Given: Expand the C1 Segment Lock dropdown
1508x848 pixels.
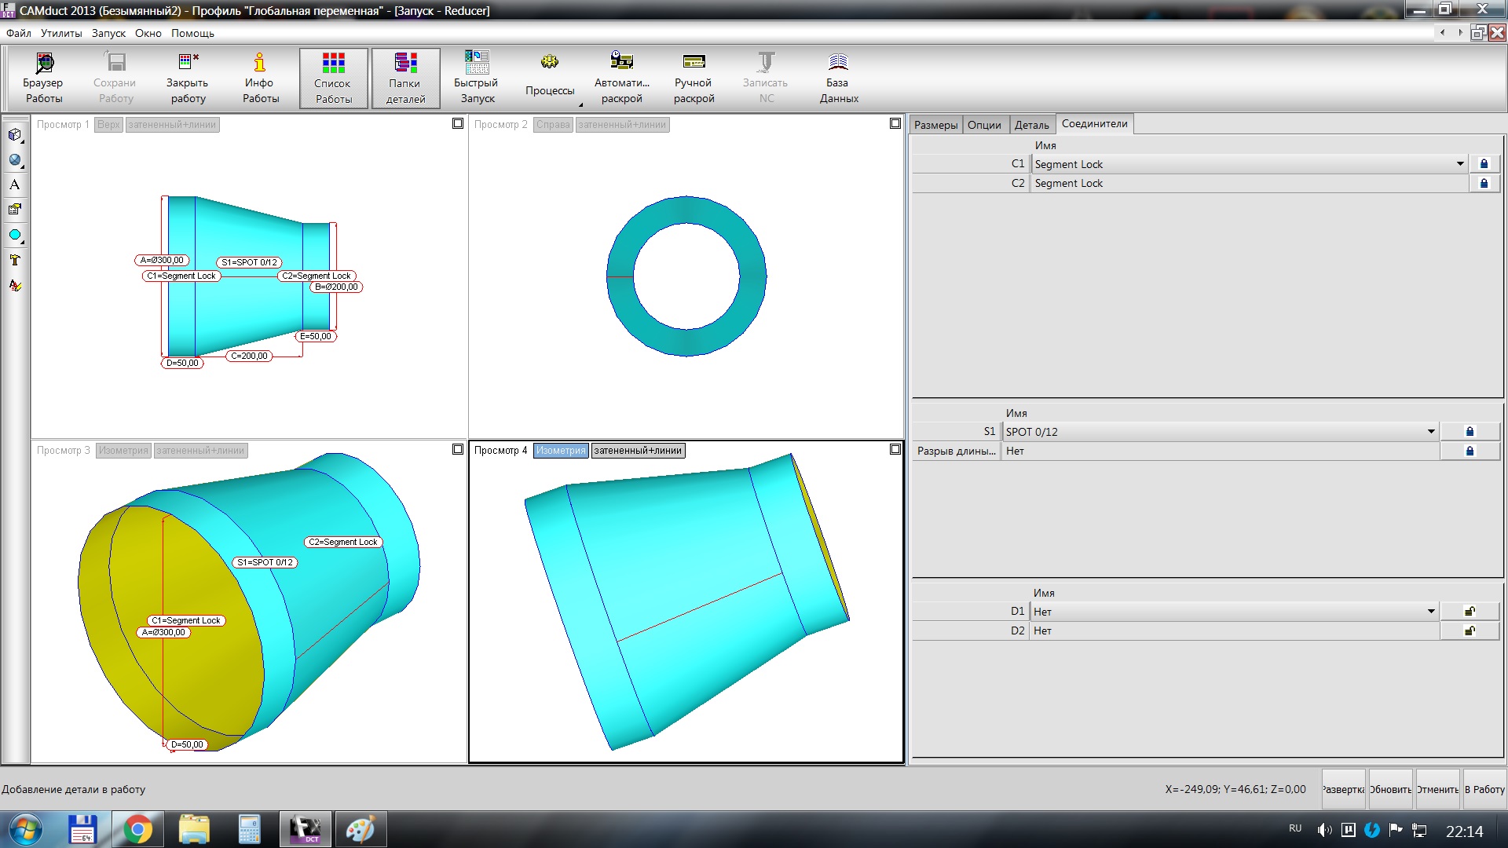Looking at the screenshot, I should click(1460, 164).
